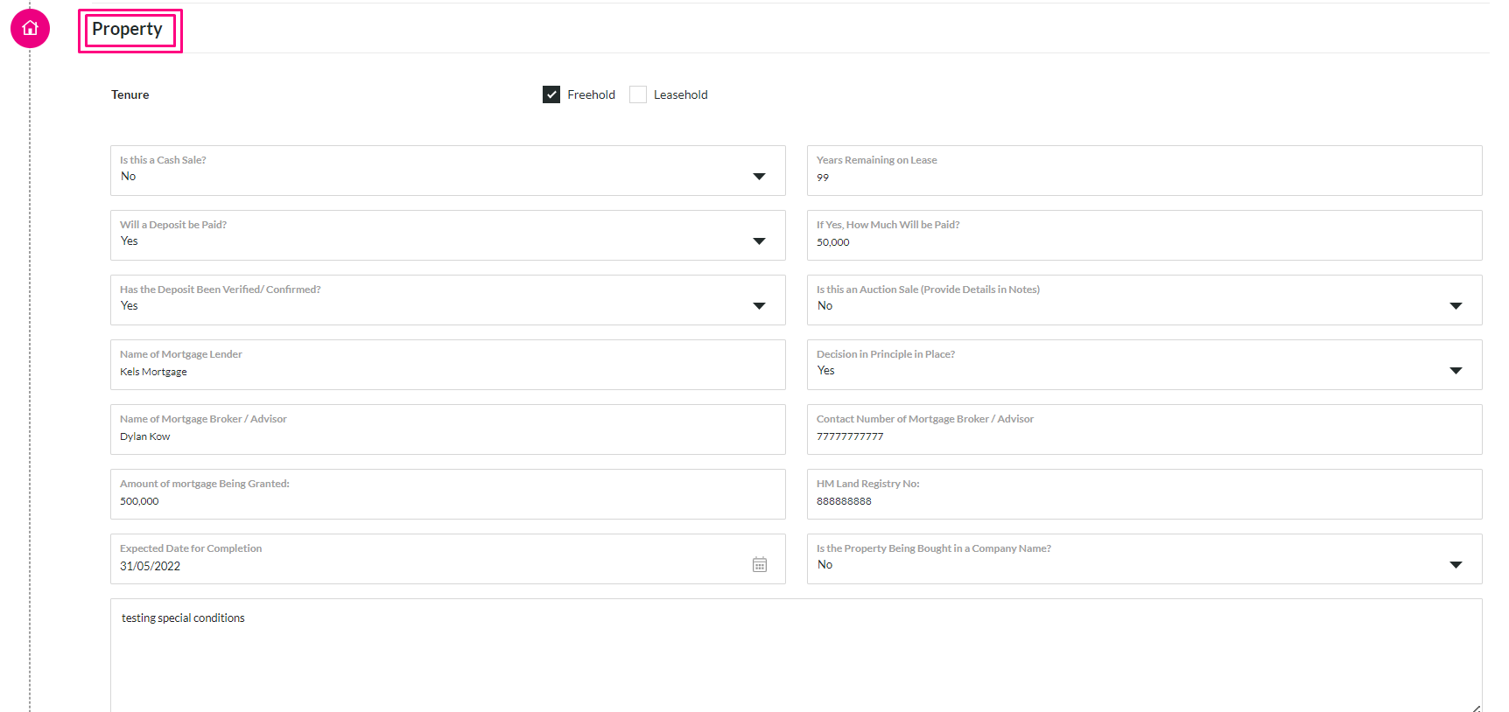Expand Has the Deposit Been Verified dropdown

(759, 306)
